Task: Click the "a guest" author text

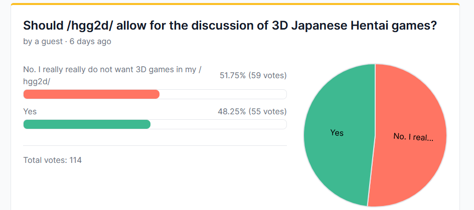Action: click(48, 42)
